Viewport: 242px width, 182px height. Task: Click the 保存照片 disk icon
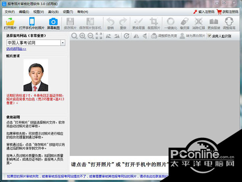70,22
